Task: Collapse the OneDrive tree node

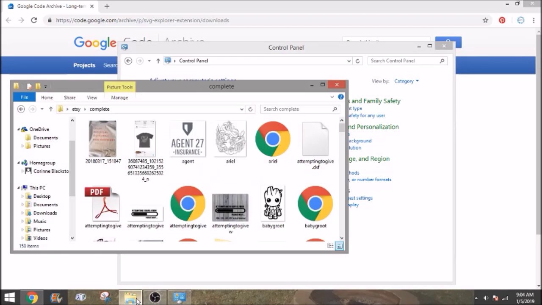Action: 19,129
